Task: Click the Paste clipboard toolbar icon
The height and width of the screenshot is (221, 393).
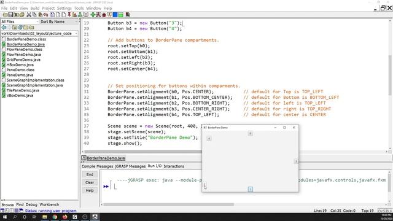Action: [41, 15]
